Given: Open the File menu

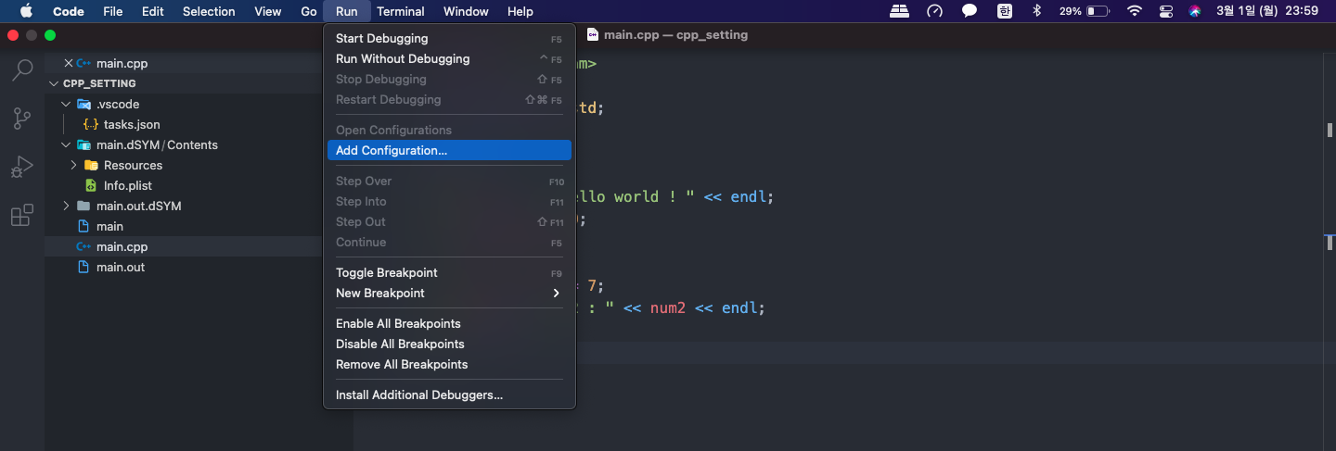Looking at the screenshot, I should [x=113, y=11].
